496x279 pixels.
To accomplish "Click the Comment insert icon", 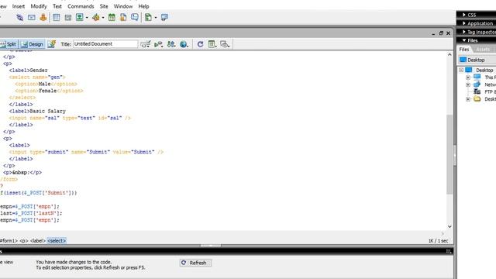I will [x=135, y=17].
